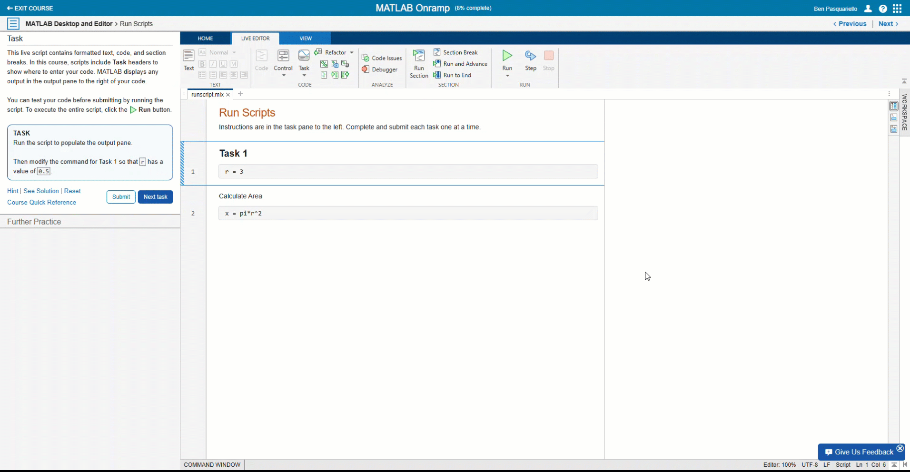Collapse the toolstrip with top-right arrow

coord(904,81)
